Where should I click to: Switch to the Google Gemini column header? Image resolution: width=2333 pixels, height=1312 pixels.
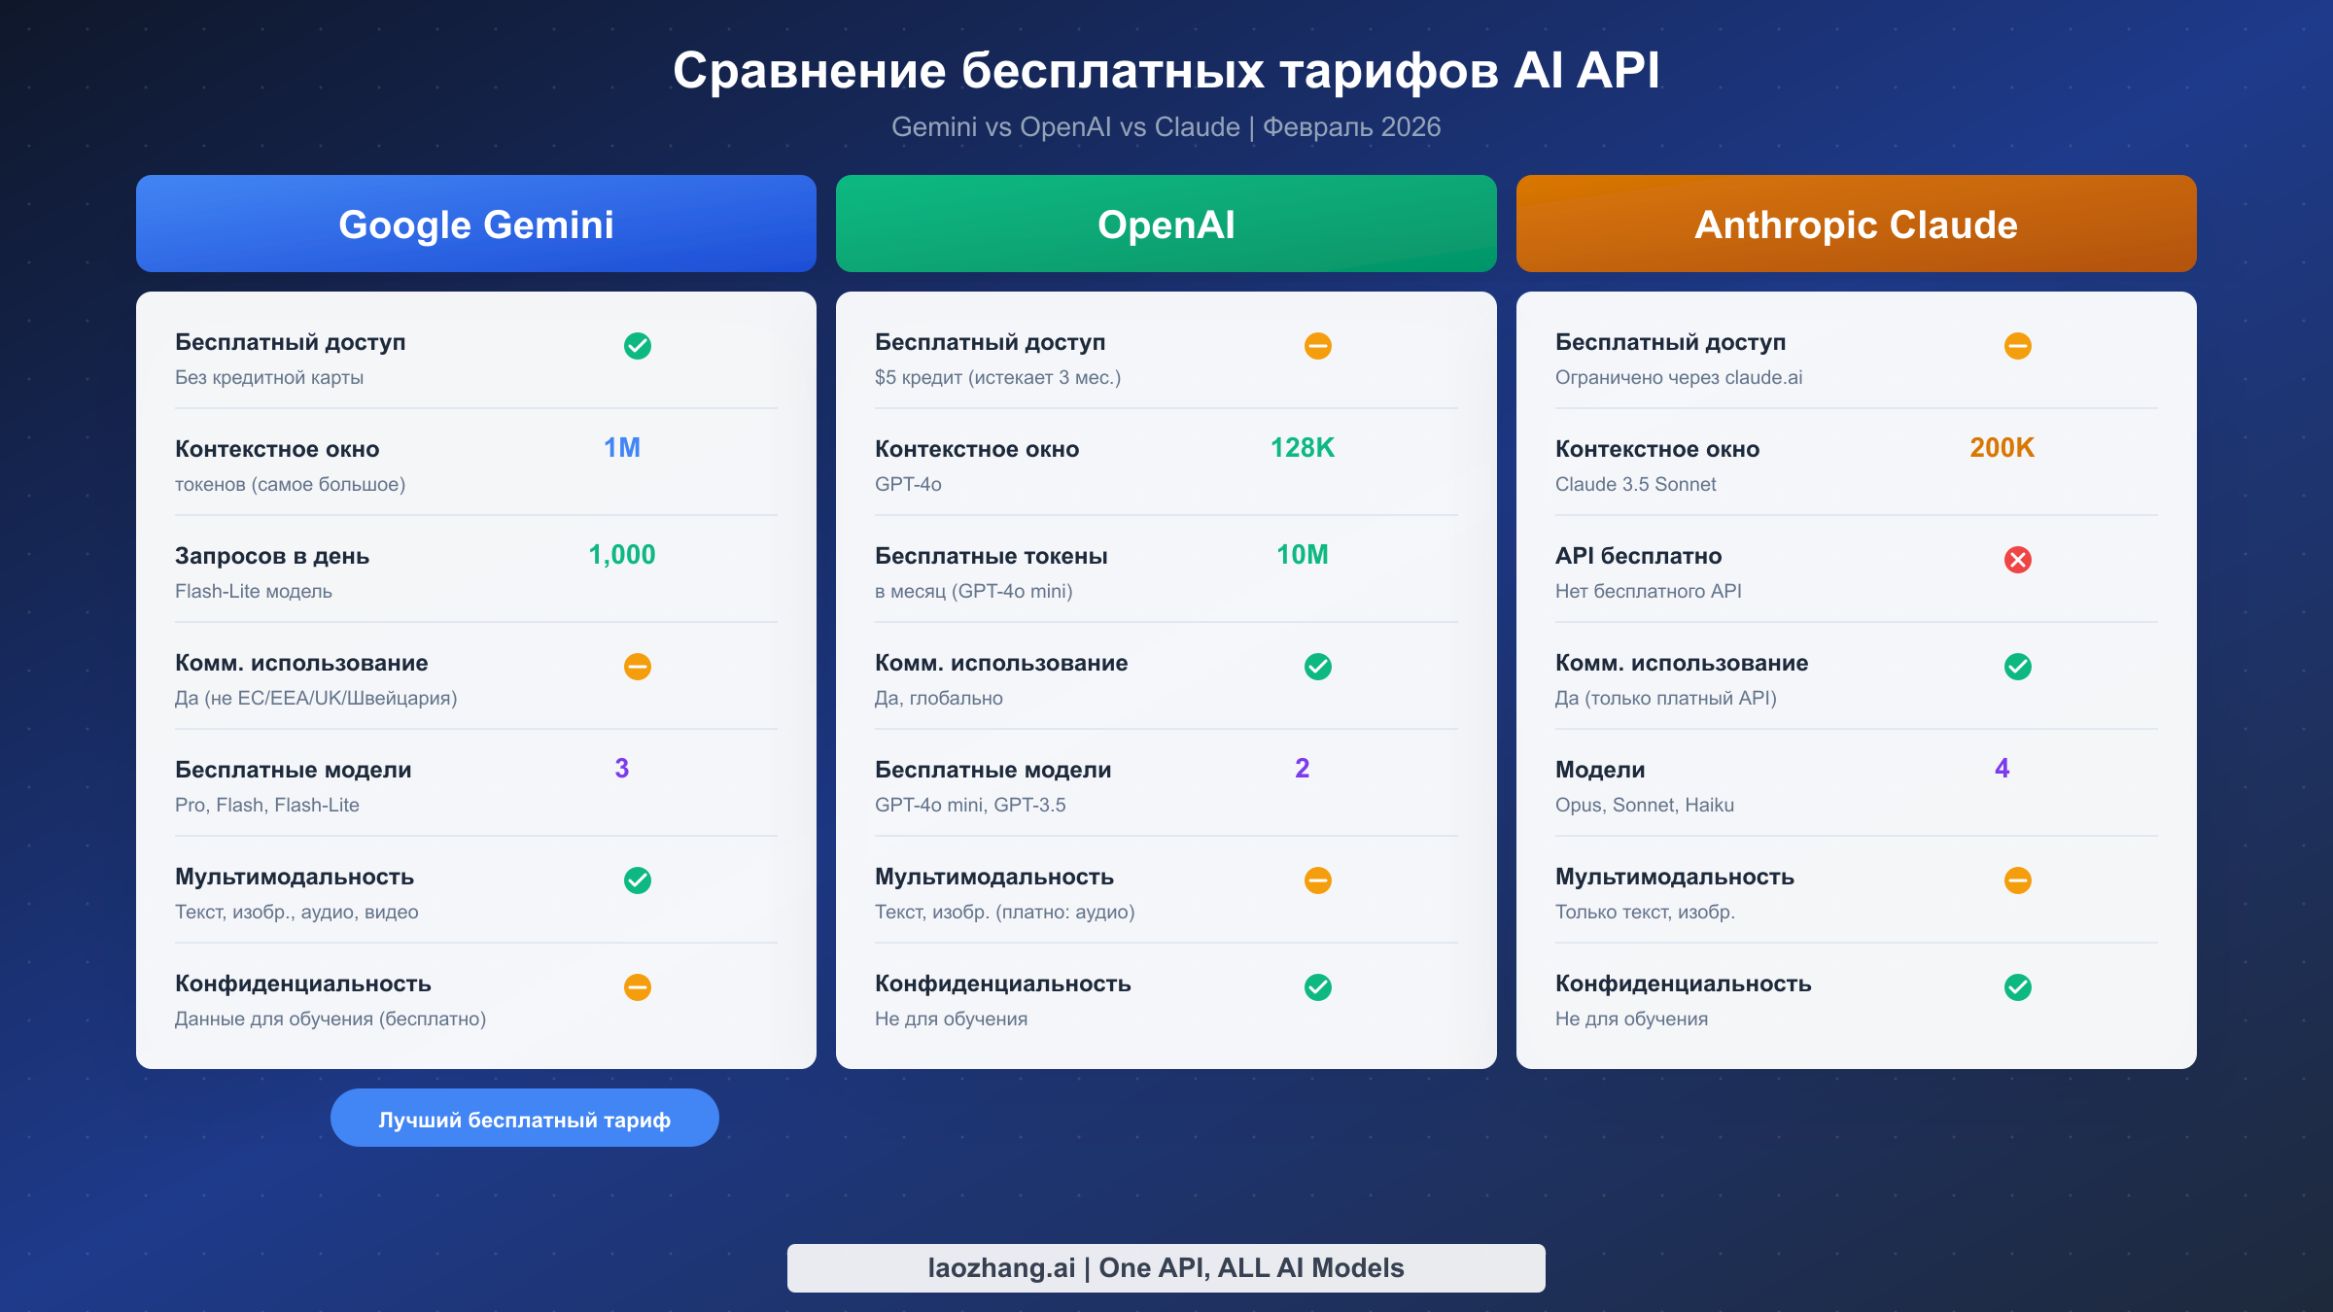[x=475, y=224]
